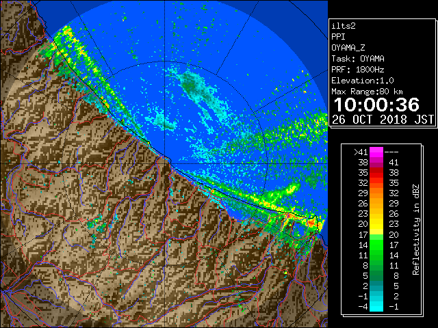Click the timestamp '10:00:36'
Viewport: 438px width, 328px height.
tap(376, 105)
